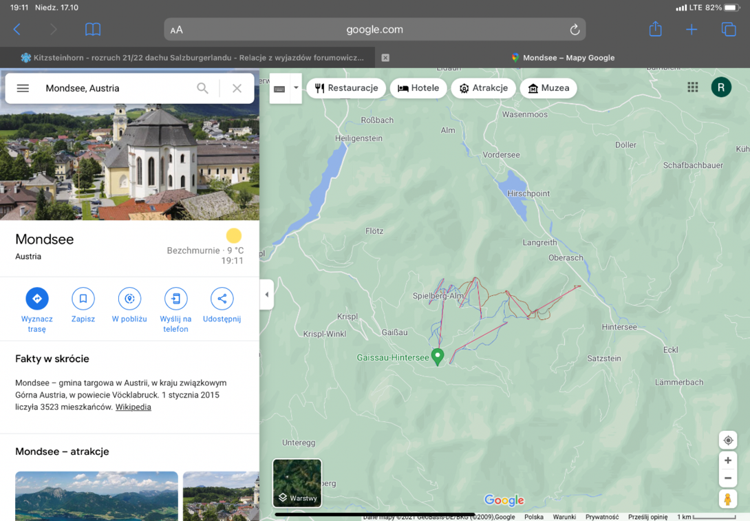
Task: Zoom out on the map
Action: [x=728, y=478]
